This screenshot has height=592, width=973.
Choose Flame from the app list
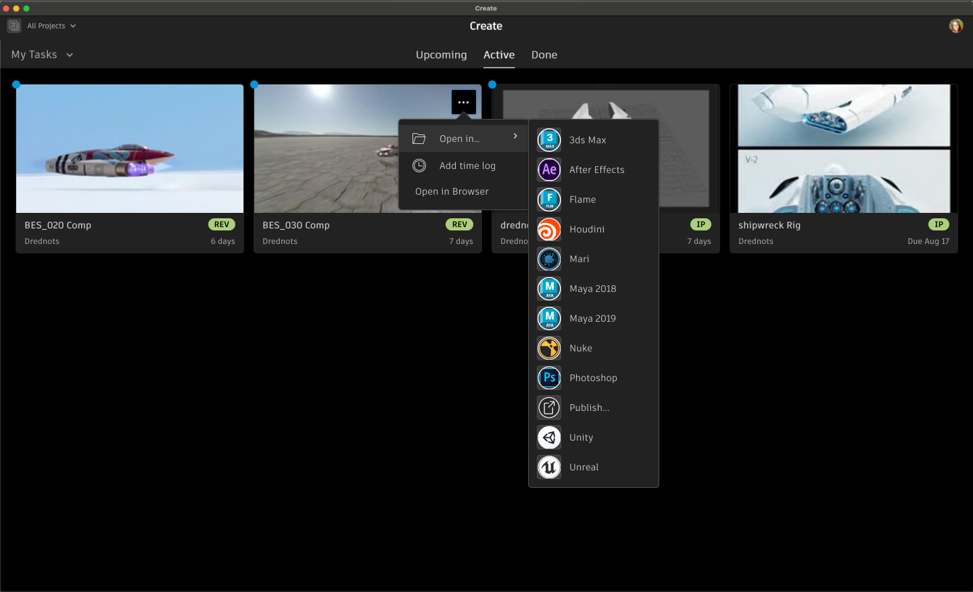(594, 199)
